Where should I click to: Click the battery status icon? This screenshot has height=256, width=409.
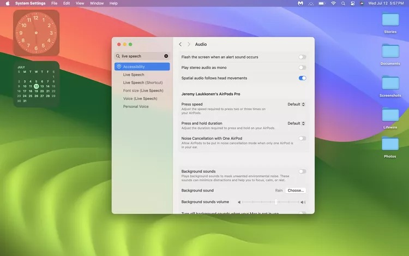322,3
